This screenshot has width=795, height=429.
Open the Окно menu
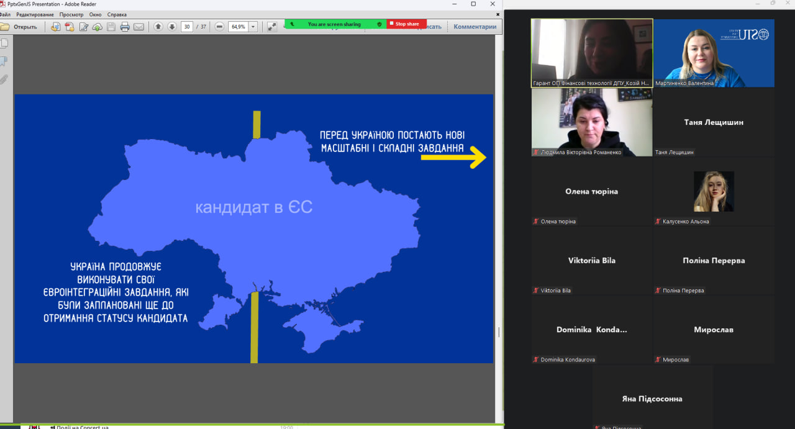[x=95, y=14]
